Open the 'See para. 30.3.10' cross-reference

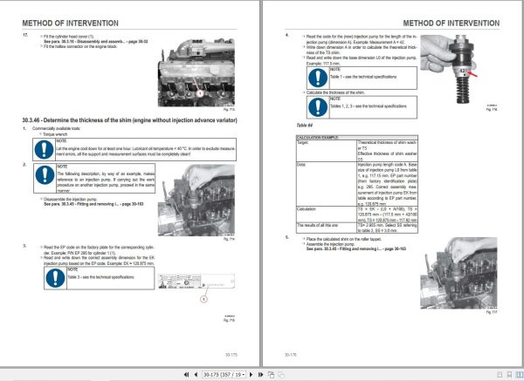pos(95,41)
